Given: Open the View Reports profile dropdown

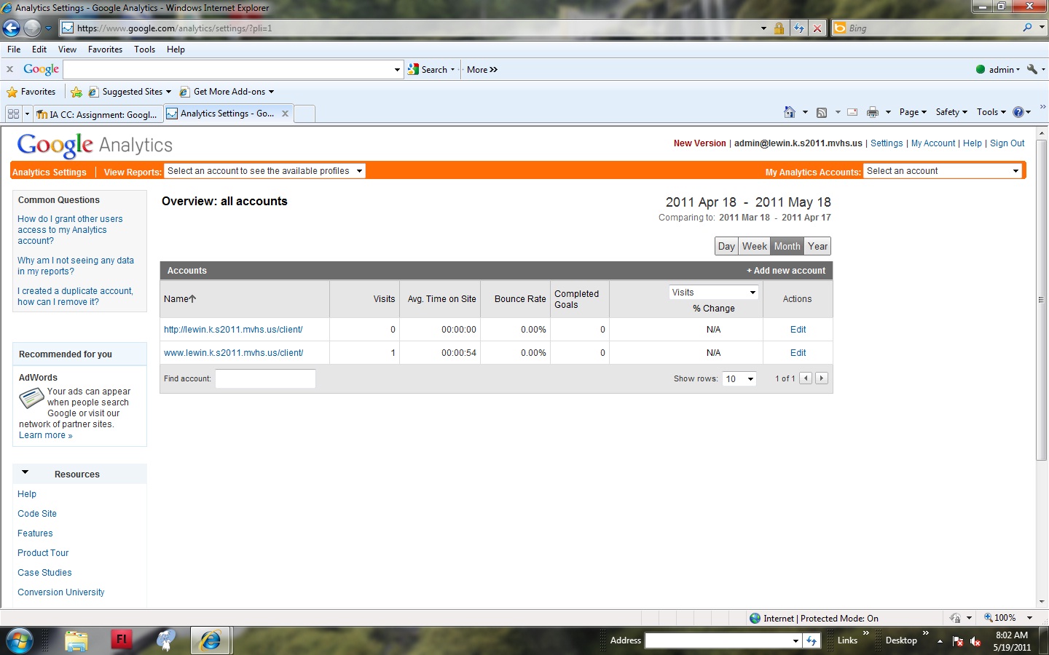Looking at the screenshot, I should (x=264, y=171).
